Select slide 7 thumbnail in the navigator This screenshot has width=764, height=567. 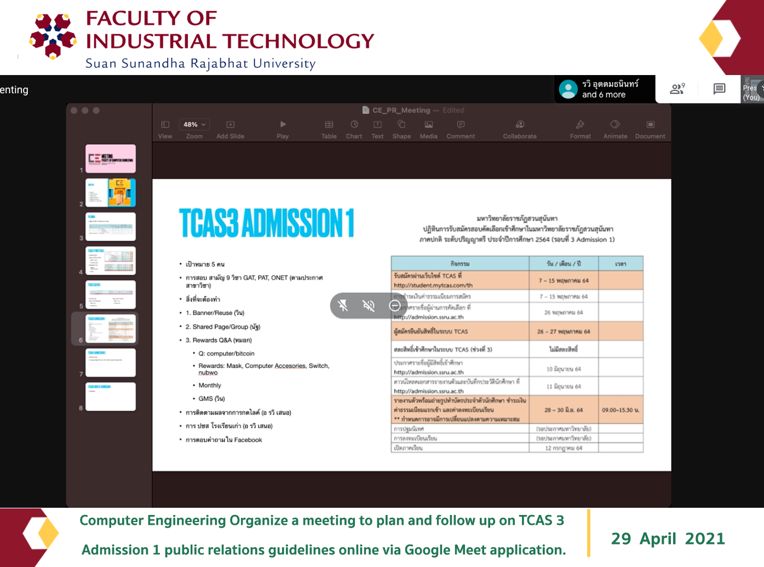tap(111, 362)
